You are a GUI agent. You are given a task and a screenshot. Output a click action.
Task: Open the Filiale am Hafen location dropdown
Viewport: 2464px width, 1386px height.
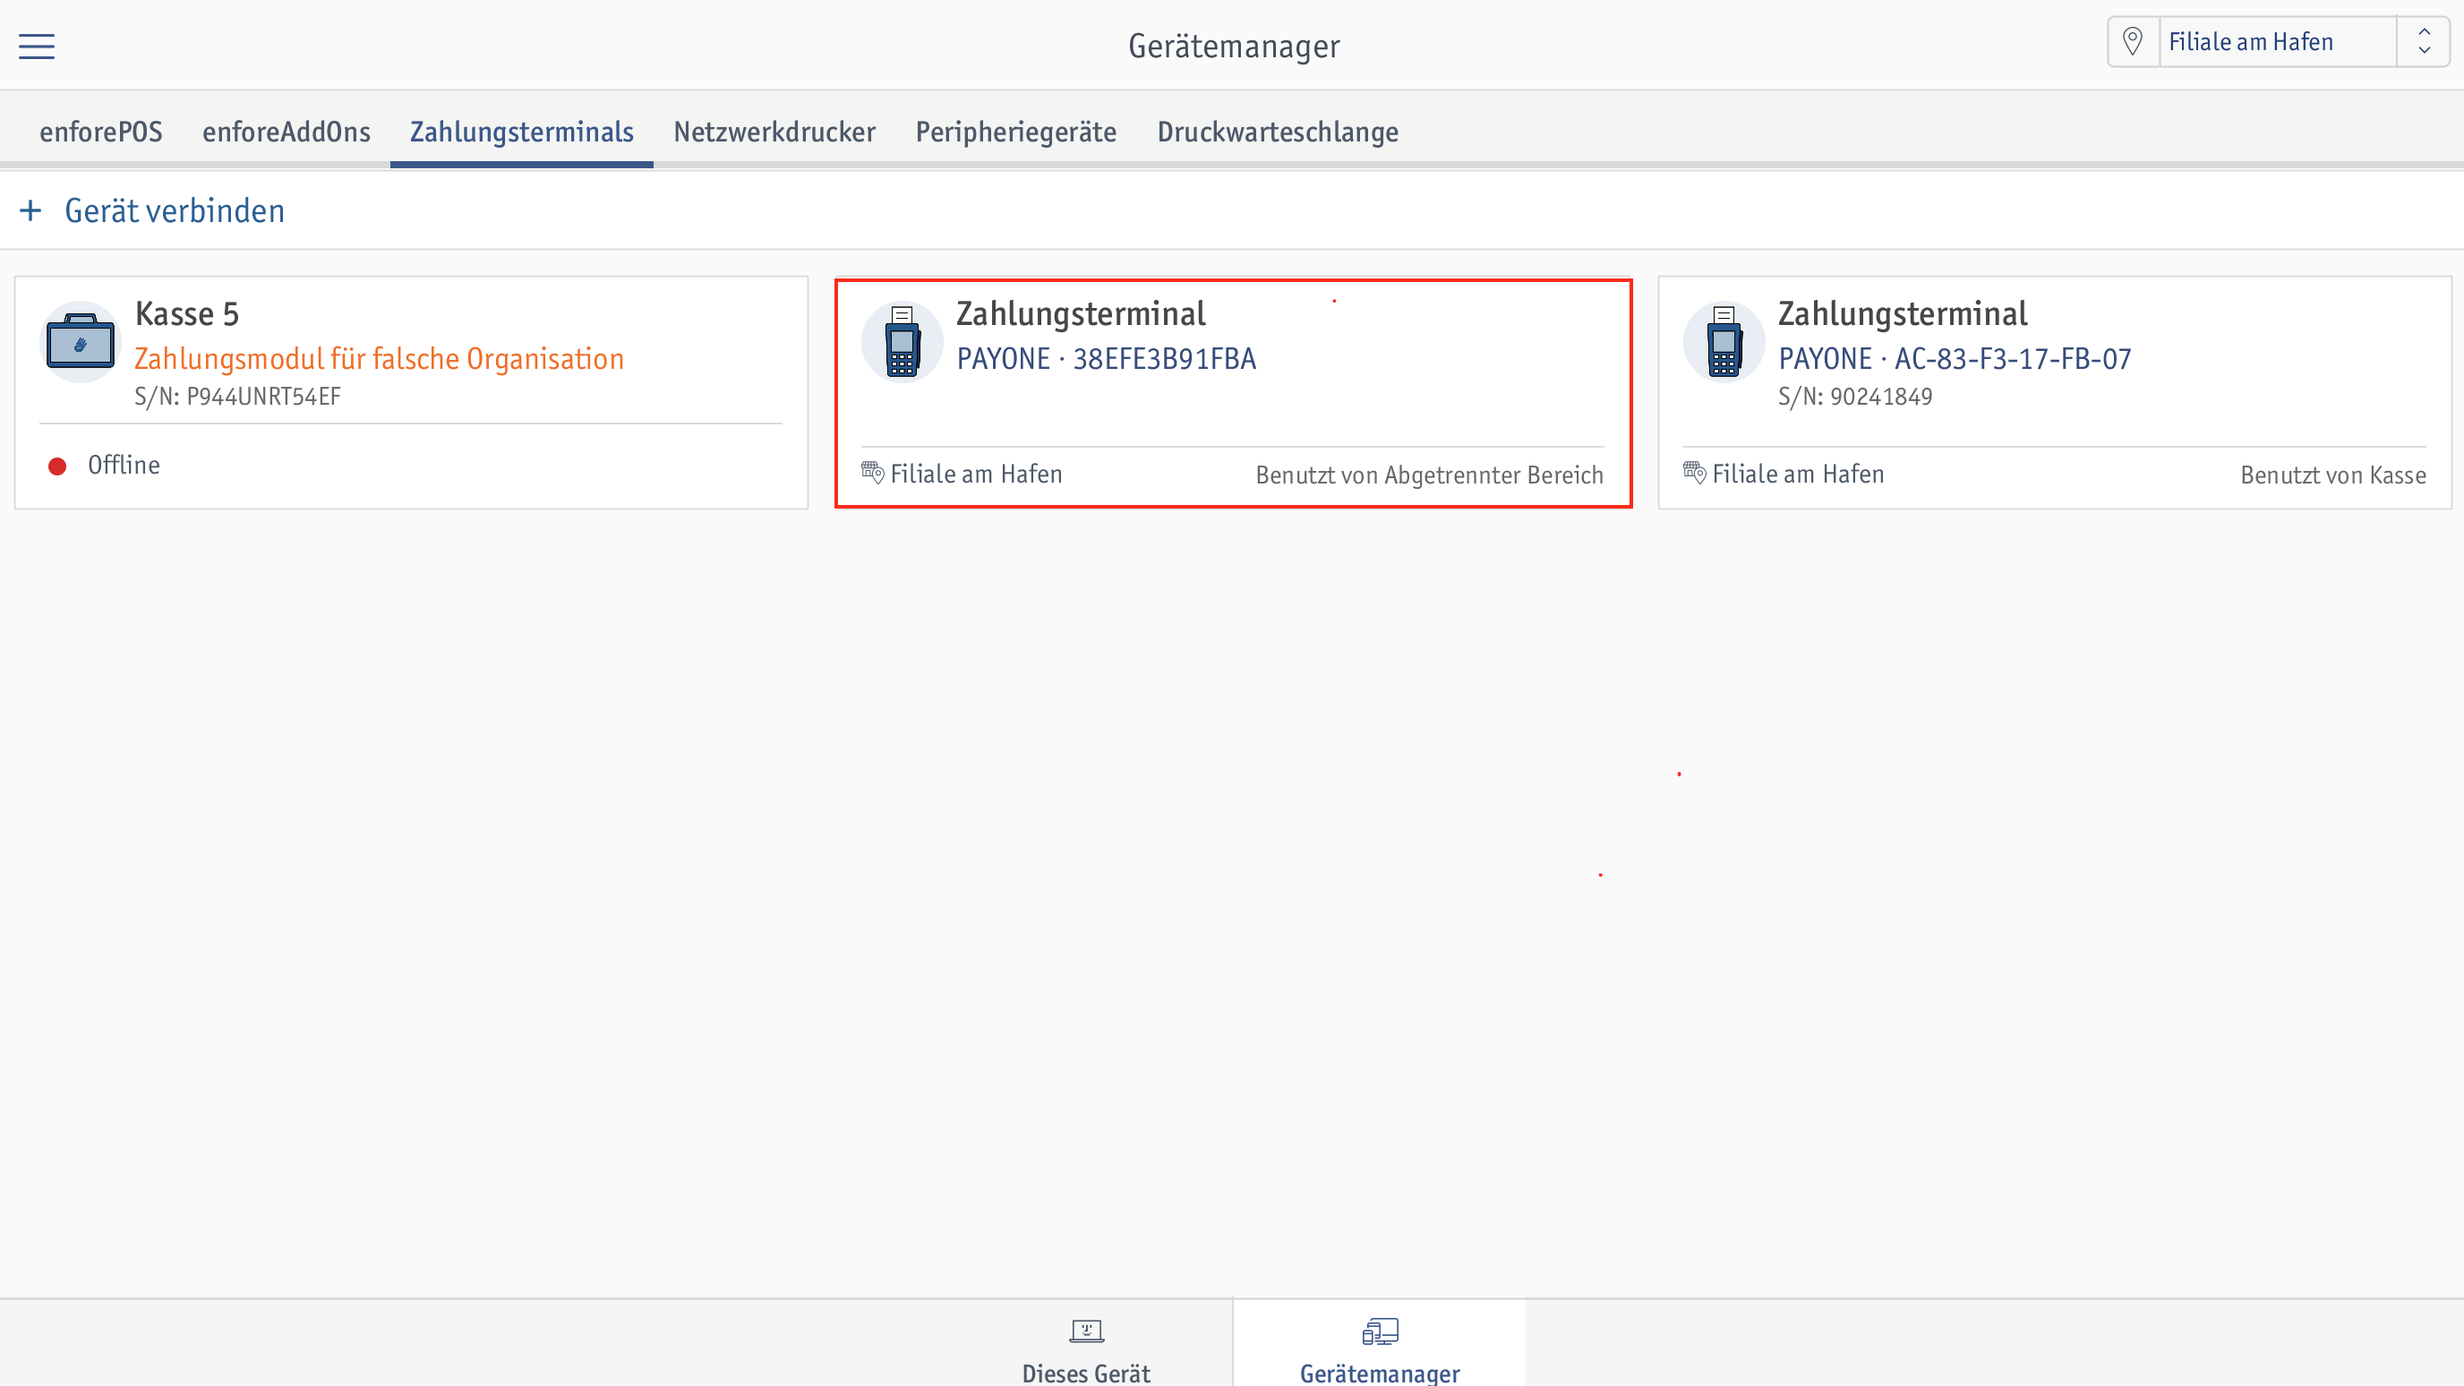pos(2278,42)
